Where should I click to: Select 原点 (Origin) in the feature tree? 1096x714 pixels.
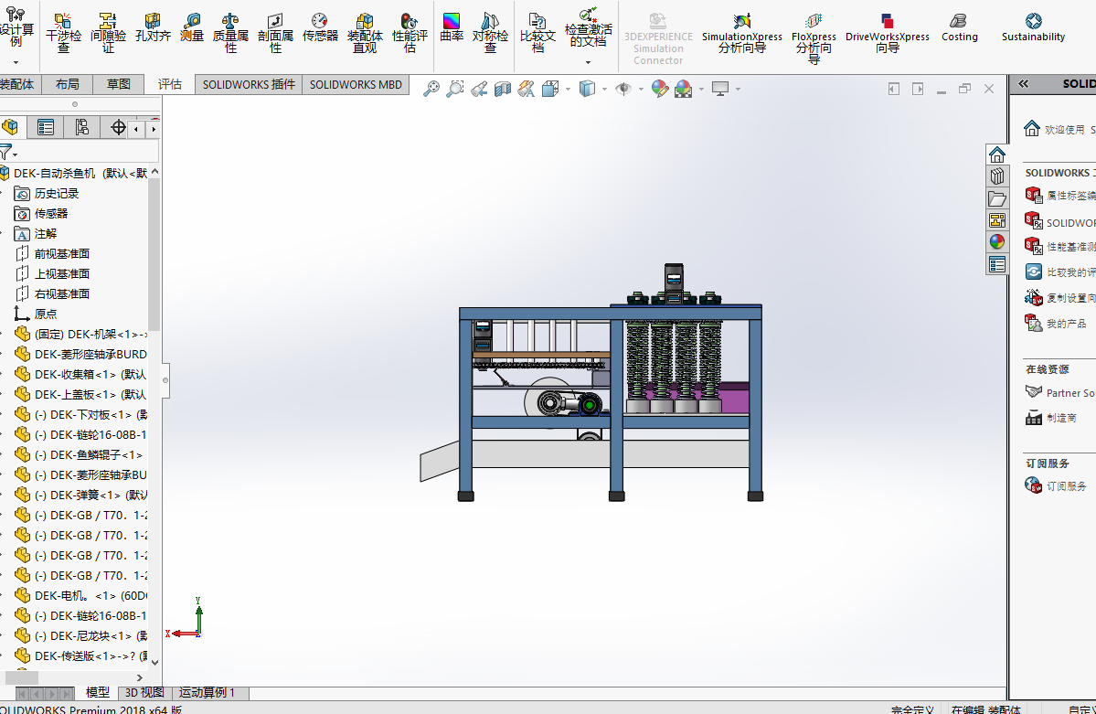coord(46,314)
